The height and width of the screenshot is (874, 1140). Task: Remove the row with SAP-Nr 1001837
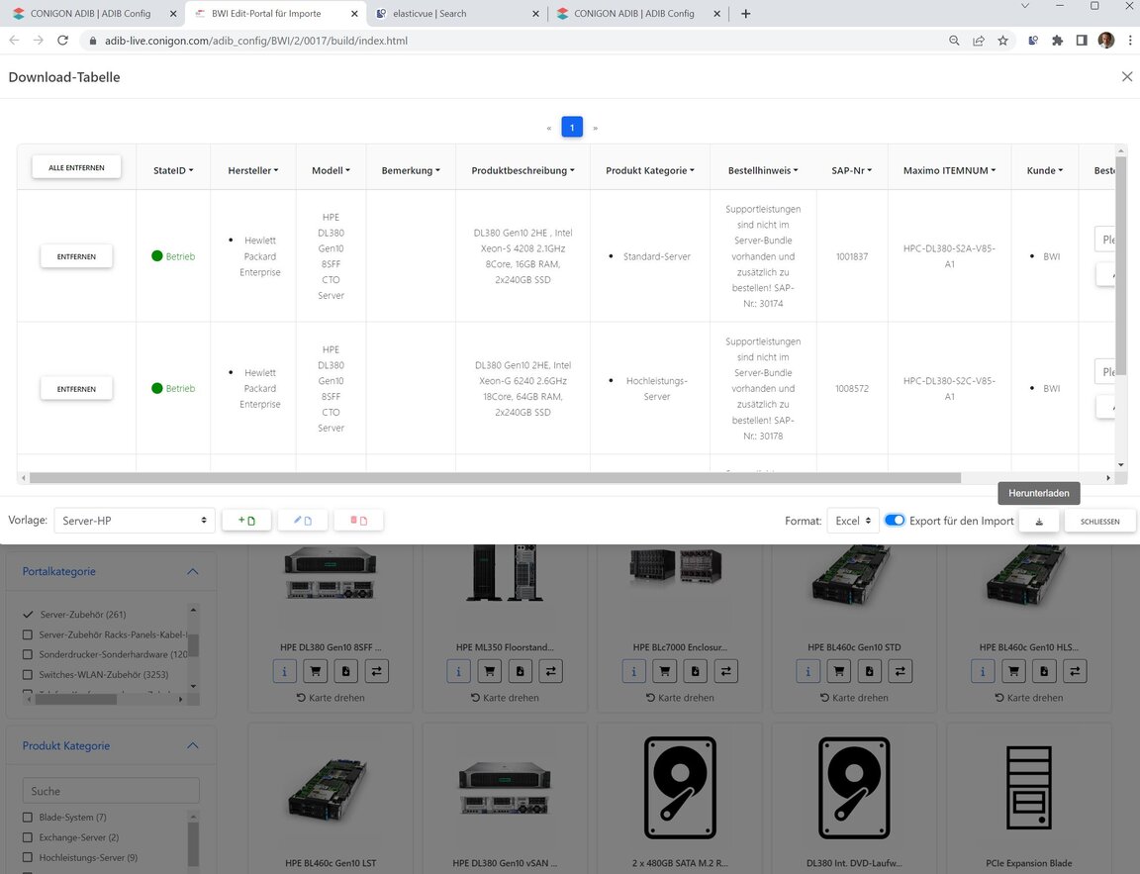coord(76,256)
